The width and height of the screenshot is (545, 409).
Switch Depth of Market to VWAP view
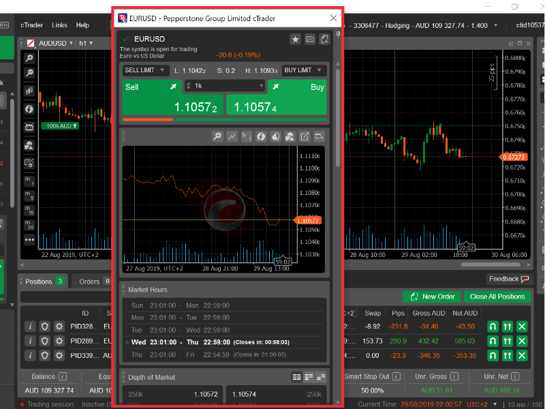click(x=321, y=377)
